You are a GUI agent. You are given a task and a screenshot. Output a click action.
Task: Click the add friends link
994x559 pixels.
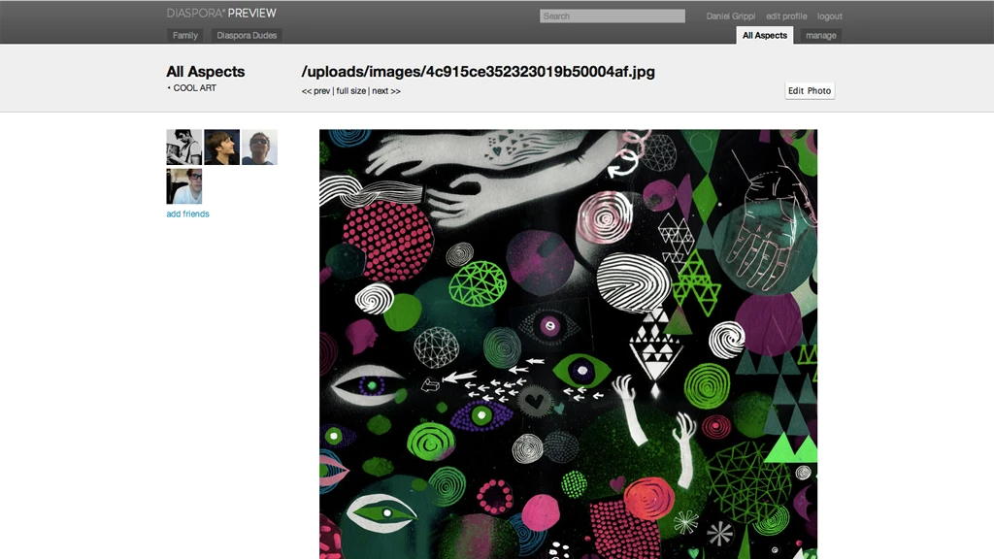(187, 214)
